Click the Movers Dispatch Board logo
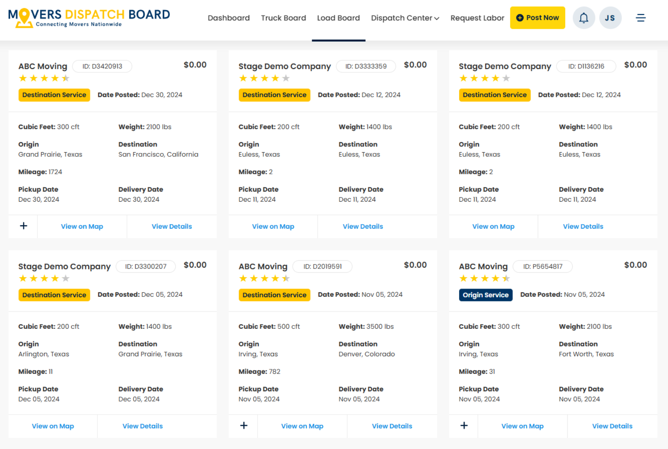 pos(89,18)
